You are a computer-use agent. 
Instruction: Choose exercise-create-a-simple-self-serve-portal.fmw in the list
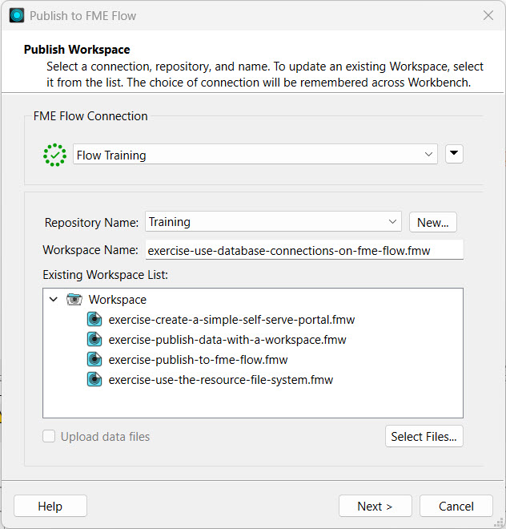tap(231, 320)
